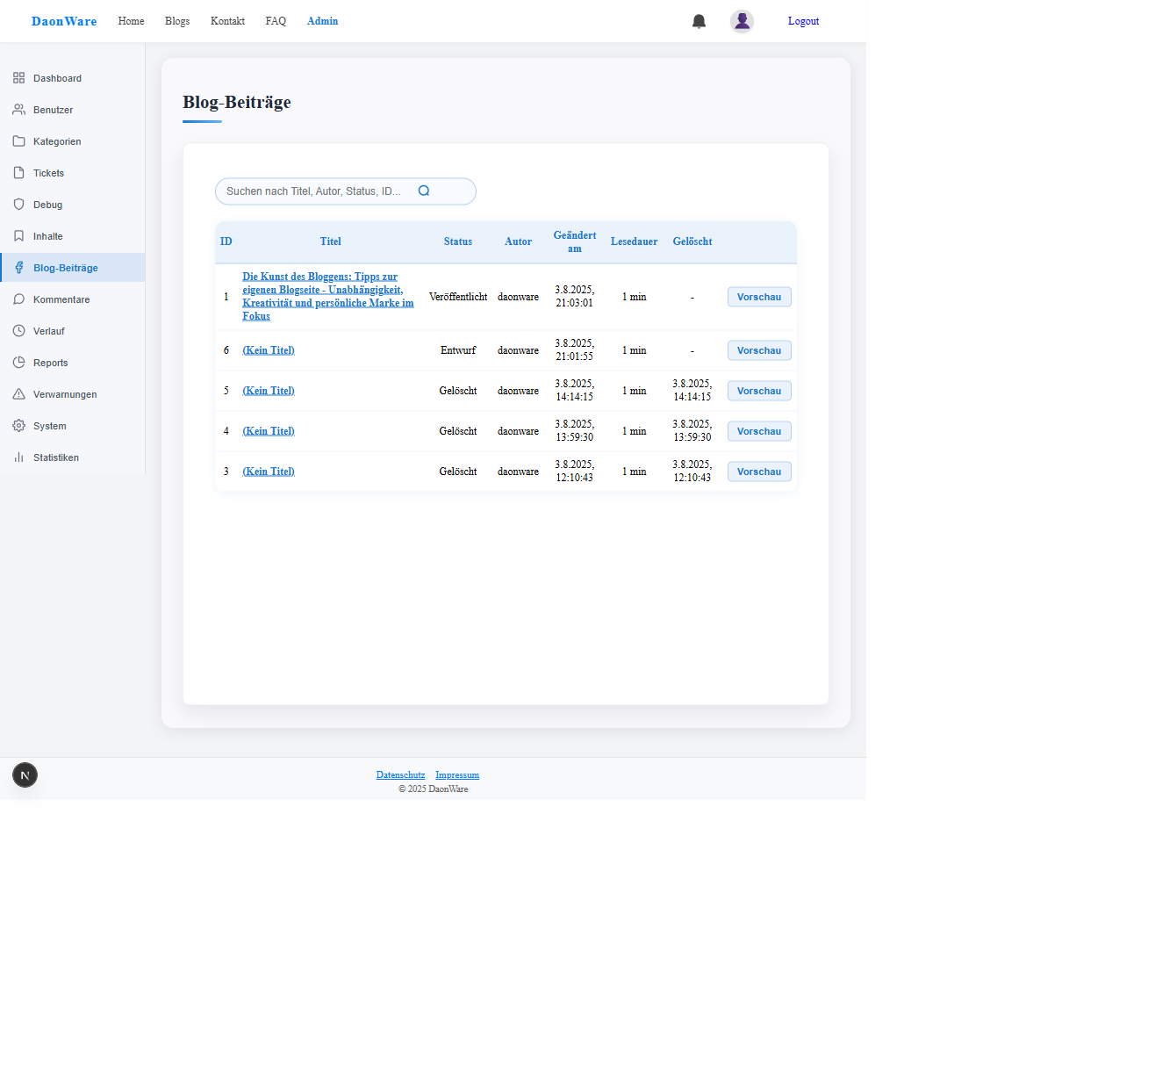
Task: Open the Blogs navigation item
Action: (x=177, y=21)
